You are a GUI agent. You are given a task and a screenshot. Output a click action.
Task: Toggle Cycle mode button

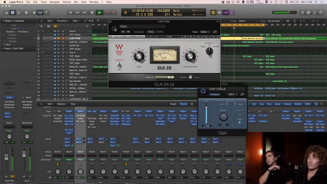coord(213,13)
